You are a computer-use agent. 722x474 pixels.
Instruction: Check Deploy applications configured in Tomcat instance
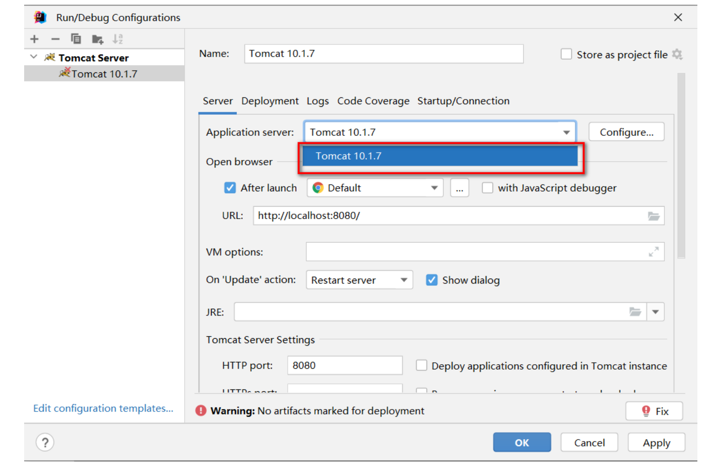[422, 366]
